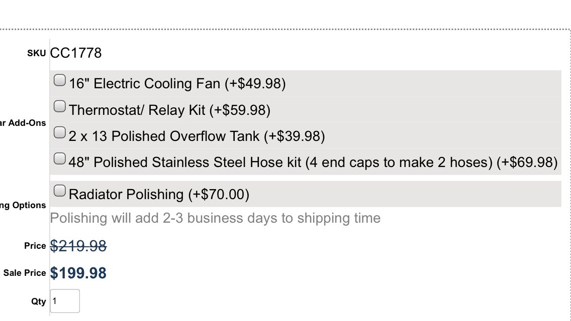Click the Add-Ons section label

click(23, 123)
